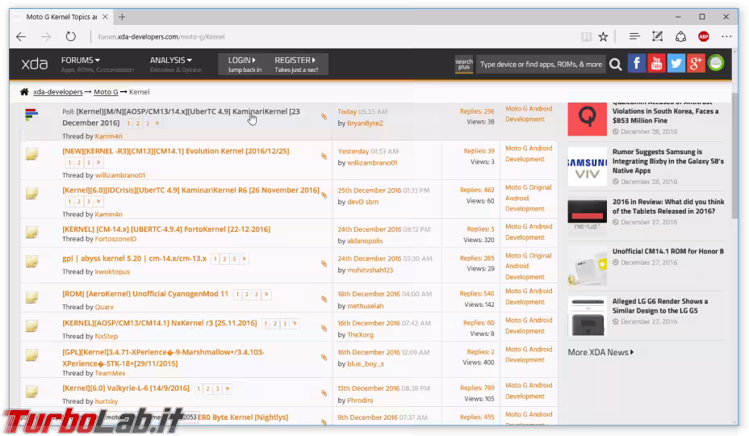Screen dimensions: 749x436
Task: Click folder icon of FortoKernel thread
Action: coord(32,233)
